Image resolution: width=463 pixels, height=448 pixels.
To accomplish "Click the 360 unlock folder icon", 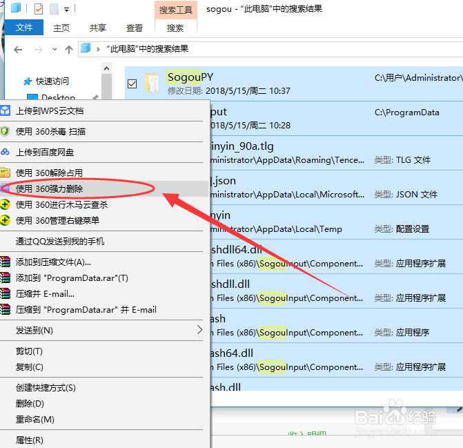I will point(5,173).
